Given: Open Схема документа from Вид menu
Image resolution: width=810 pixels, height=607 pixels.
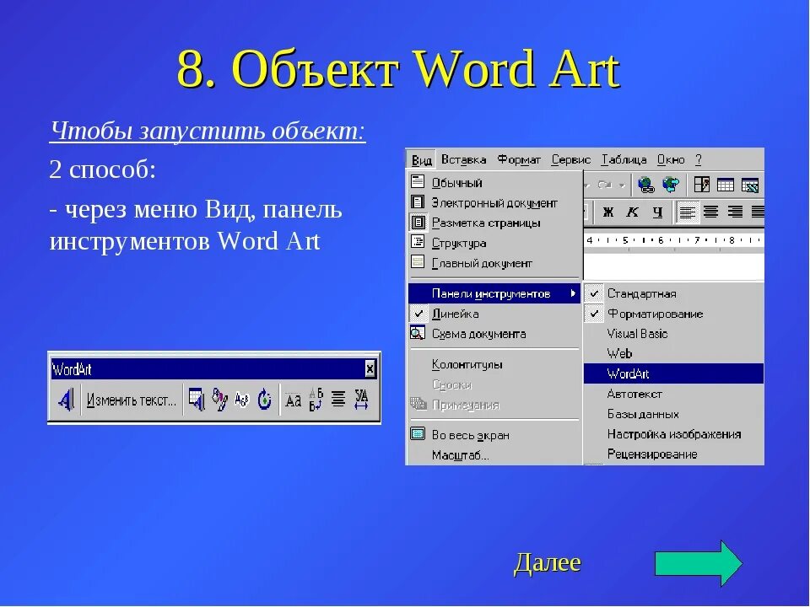Looking at the screenshot, I should pyautogui.click(x=494, y=334).
